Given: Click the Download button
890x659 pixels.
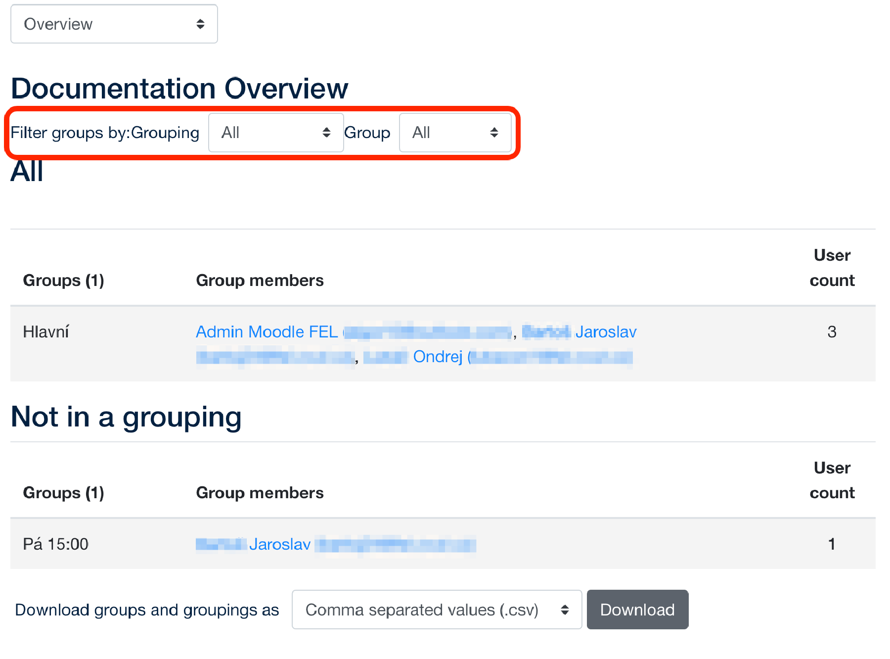Looking at the screenshot, I should tap(637, 610).
